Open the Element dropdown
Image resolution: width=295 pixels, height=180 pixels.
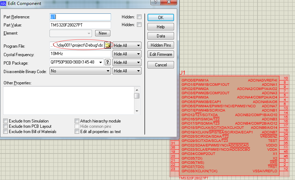click(71, 34)
